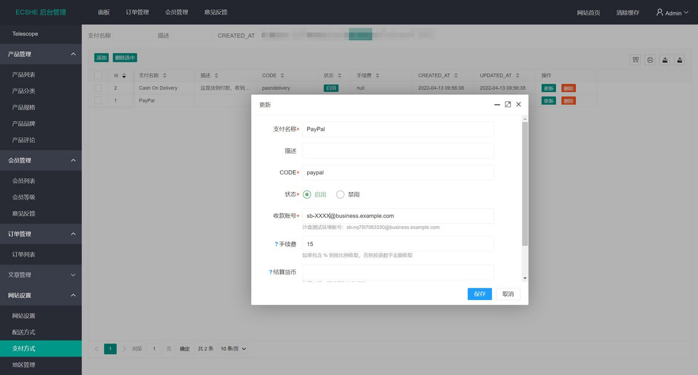This screenshot has width=698, height=375.
Task: Click the help icon beside 手续费
Action: tap(276, 244)
